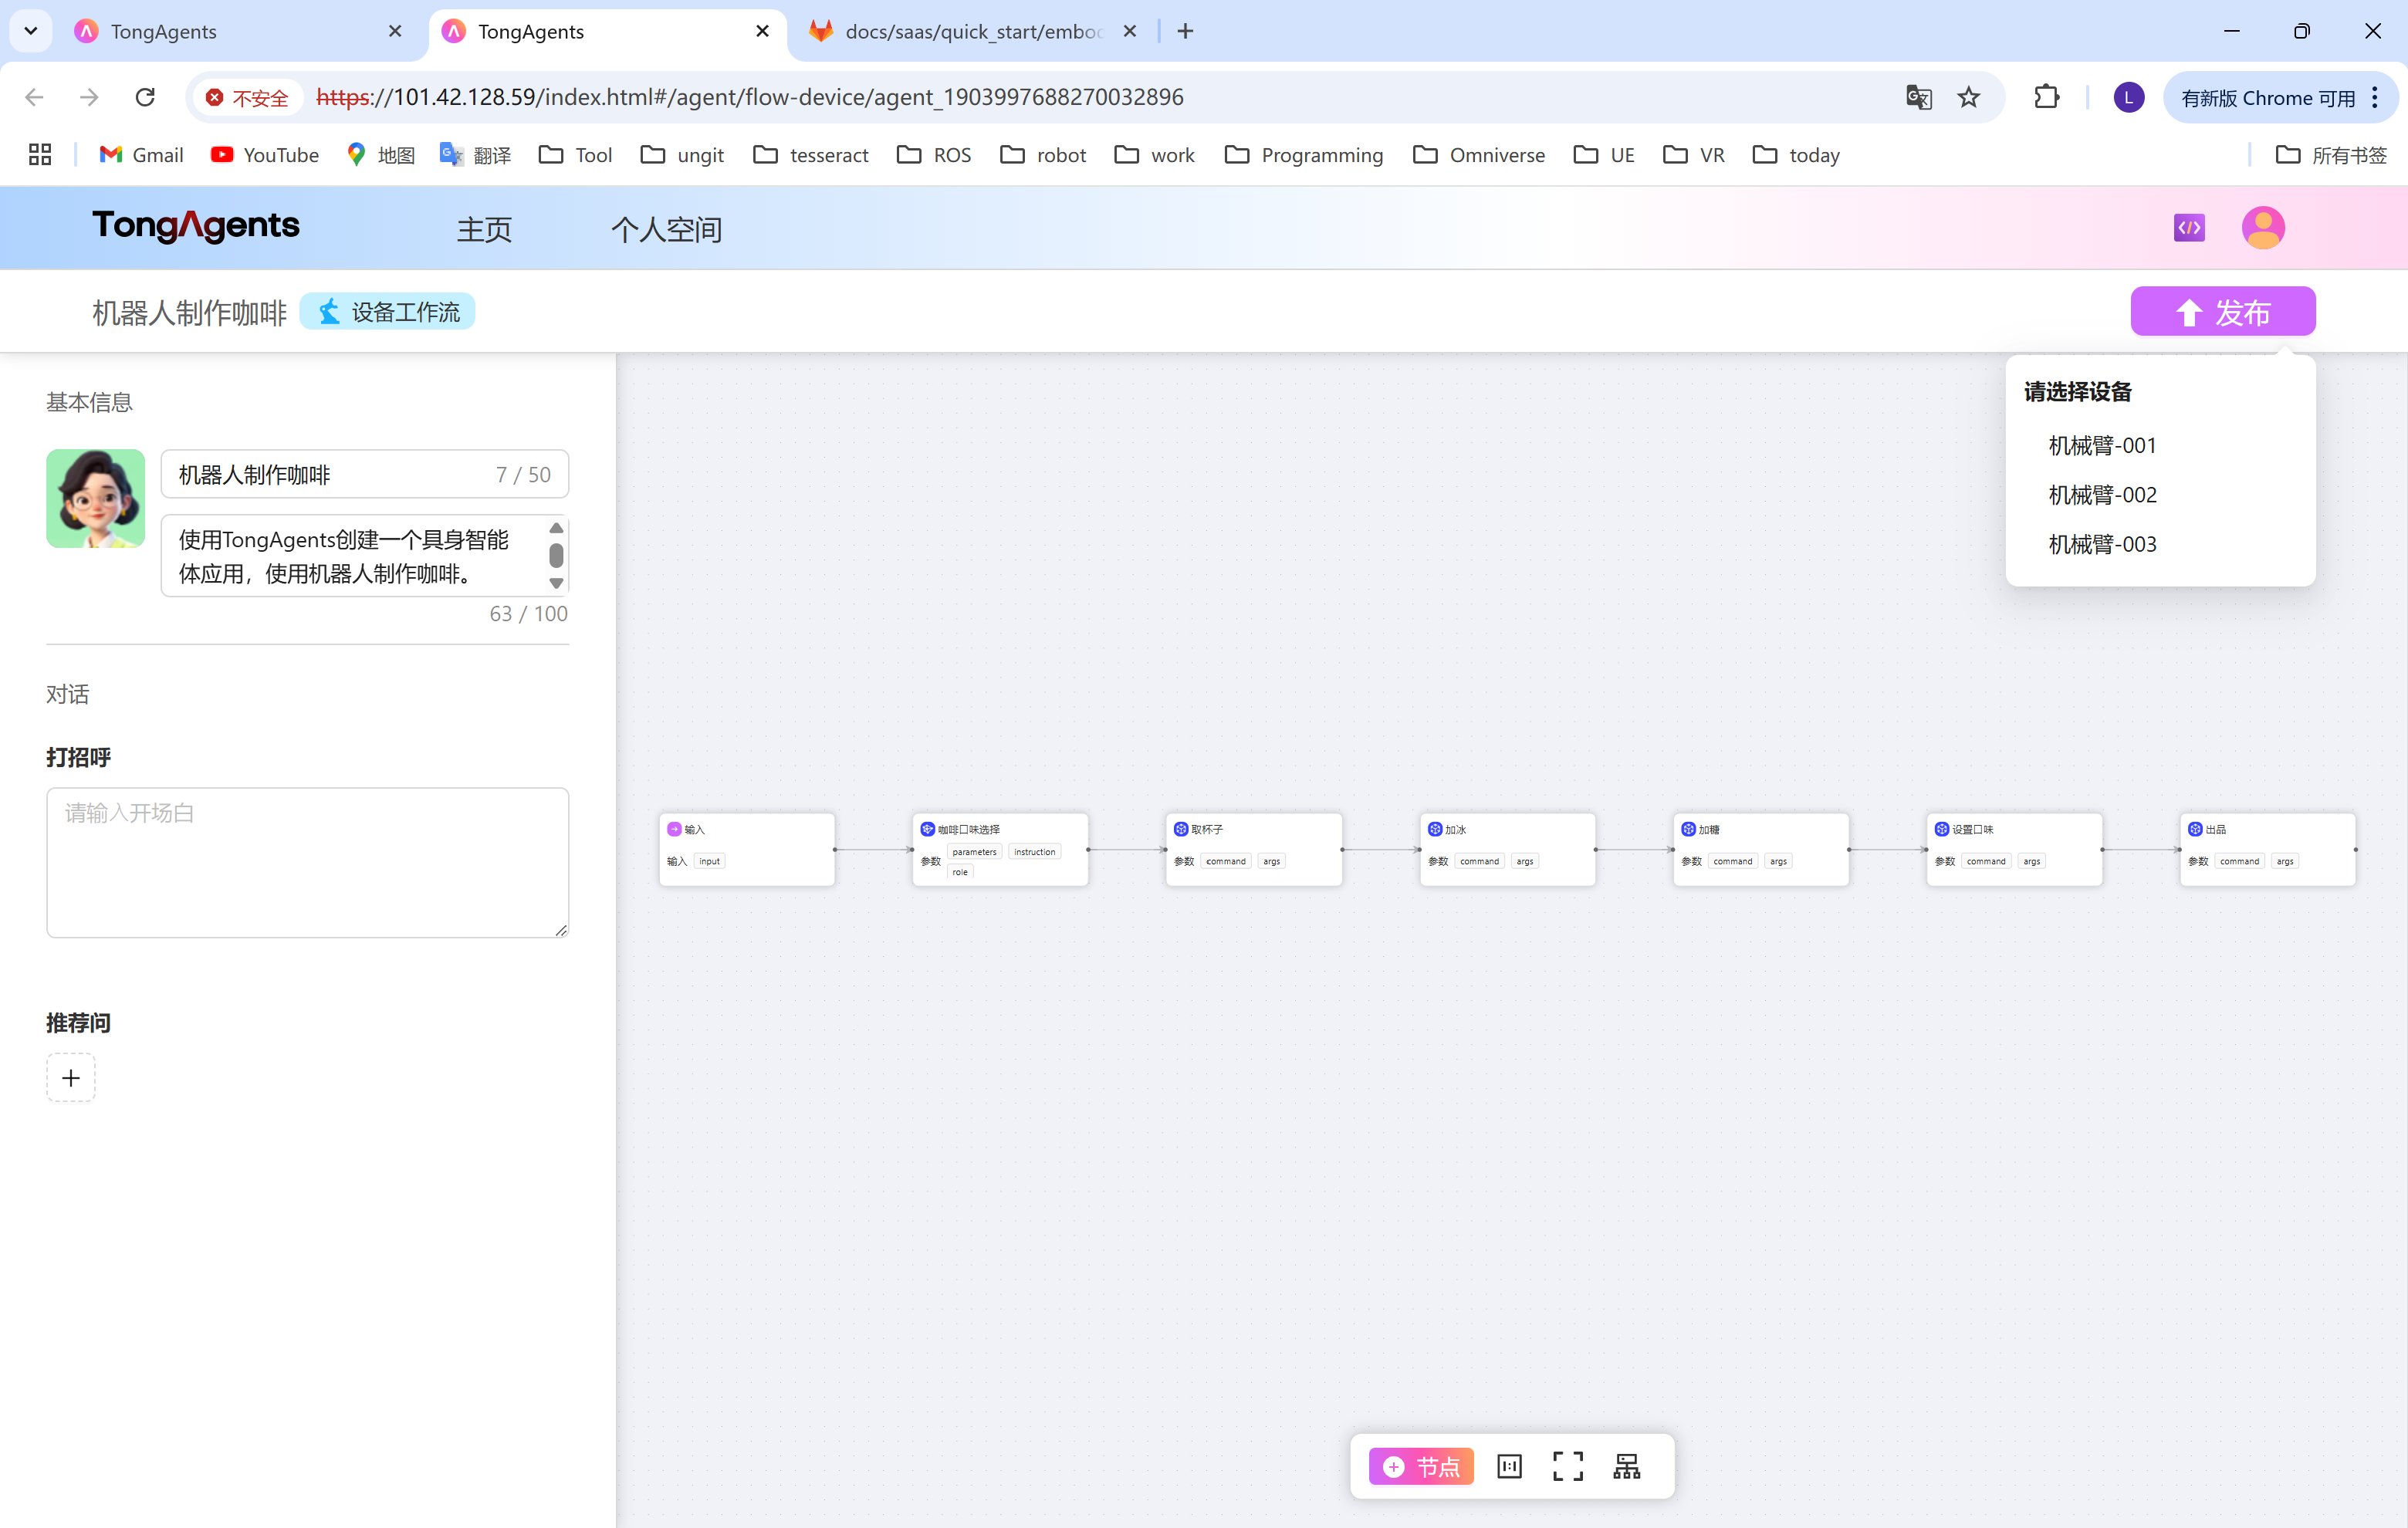Image resolution: width=2408 pixels, height=1528 pixels.
Task: Click the 节点 add node button
Action: 1421,1466
